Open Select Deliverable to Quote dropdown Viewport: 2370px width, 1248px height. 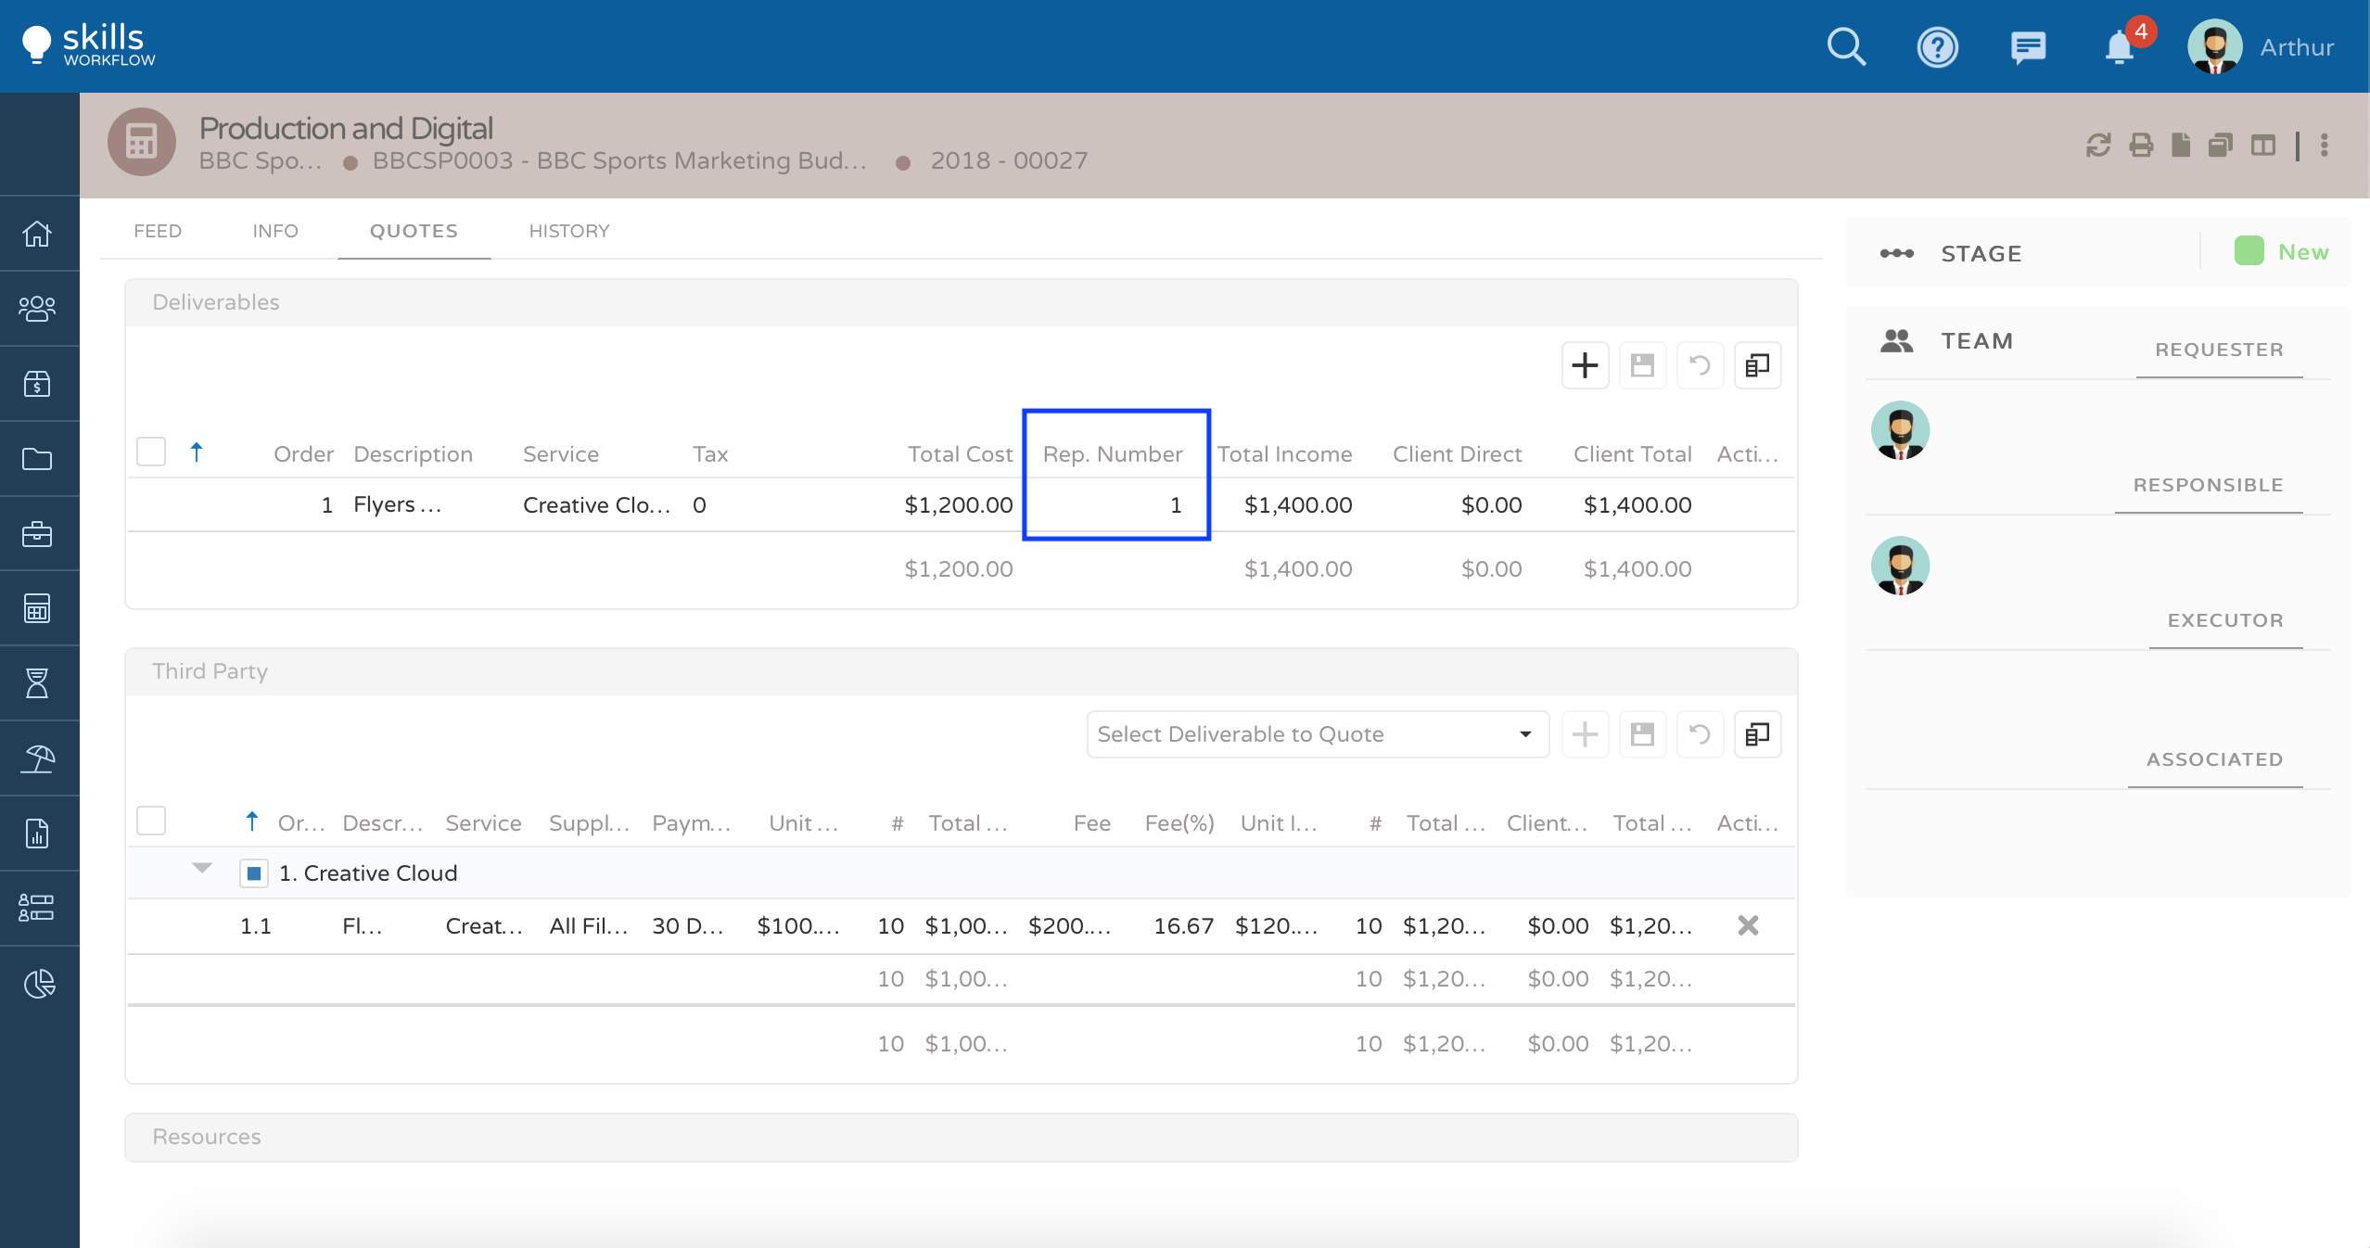point(1317,734)
